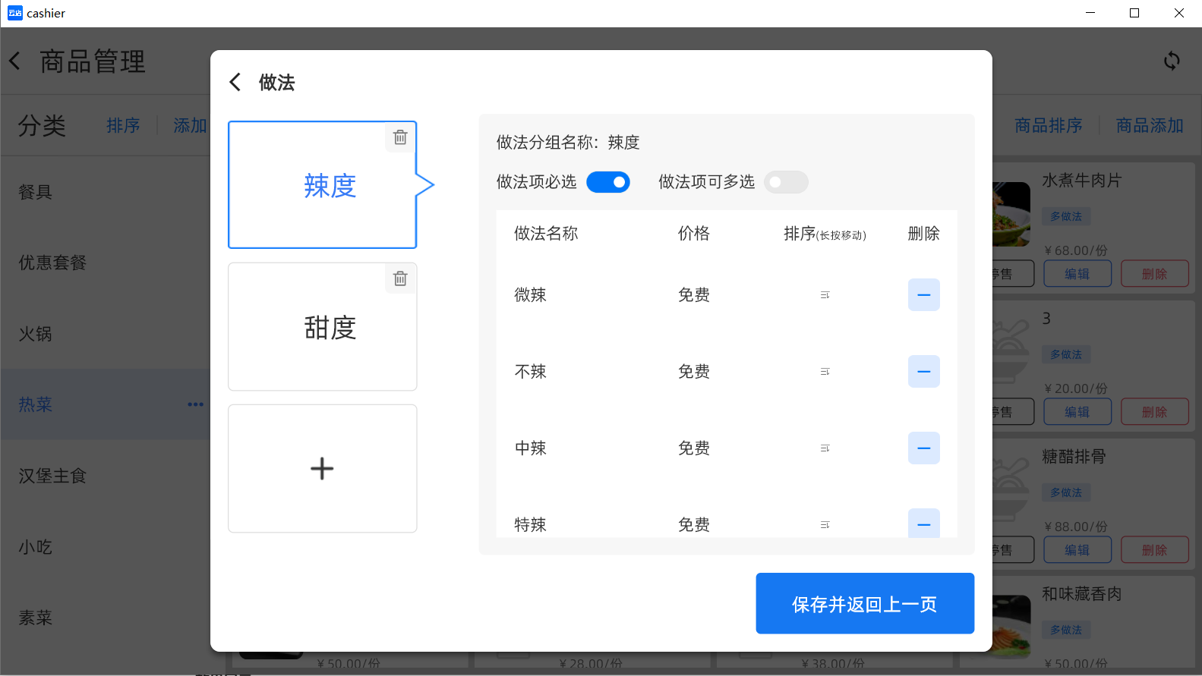
Task: Click the cashier app logo in title bar
Action: click(x=15, y=13)
